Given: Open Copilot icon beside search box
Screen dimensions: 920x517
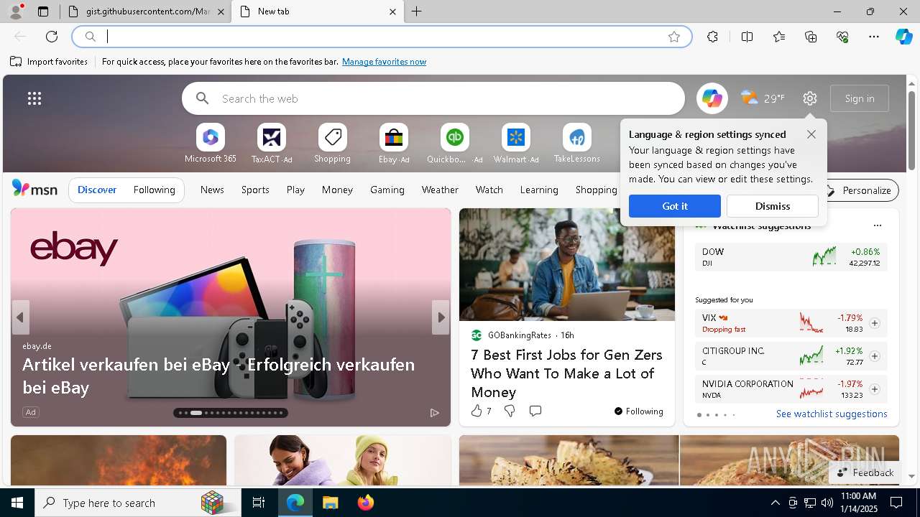Looking at the screenshot, I should click(712, 98).
